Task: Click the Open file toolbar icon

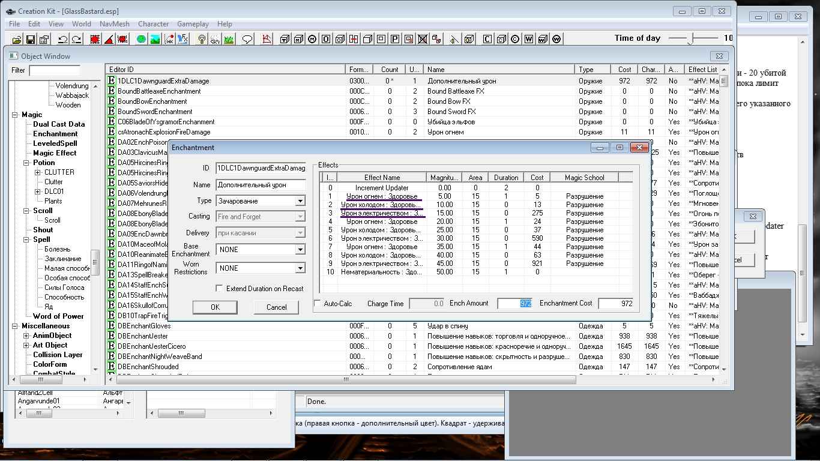Action: click(x=16, y=40)
